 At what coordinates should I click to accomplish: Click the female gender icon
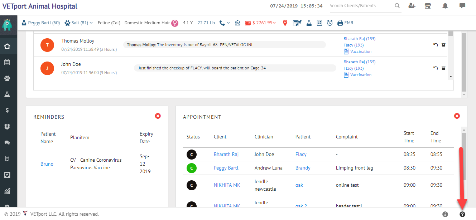(175, 23)
